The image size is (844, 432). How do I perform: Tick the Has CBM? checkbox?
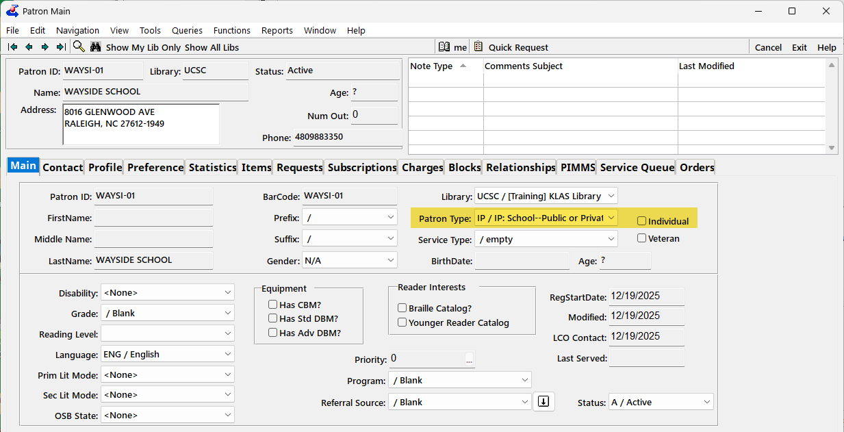click(x=273, y=305)
